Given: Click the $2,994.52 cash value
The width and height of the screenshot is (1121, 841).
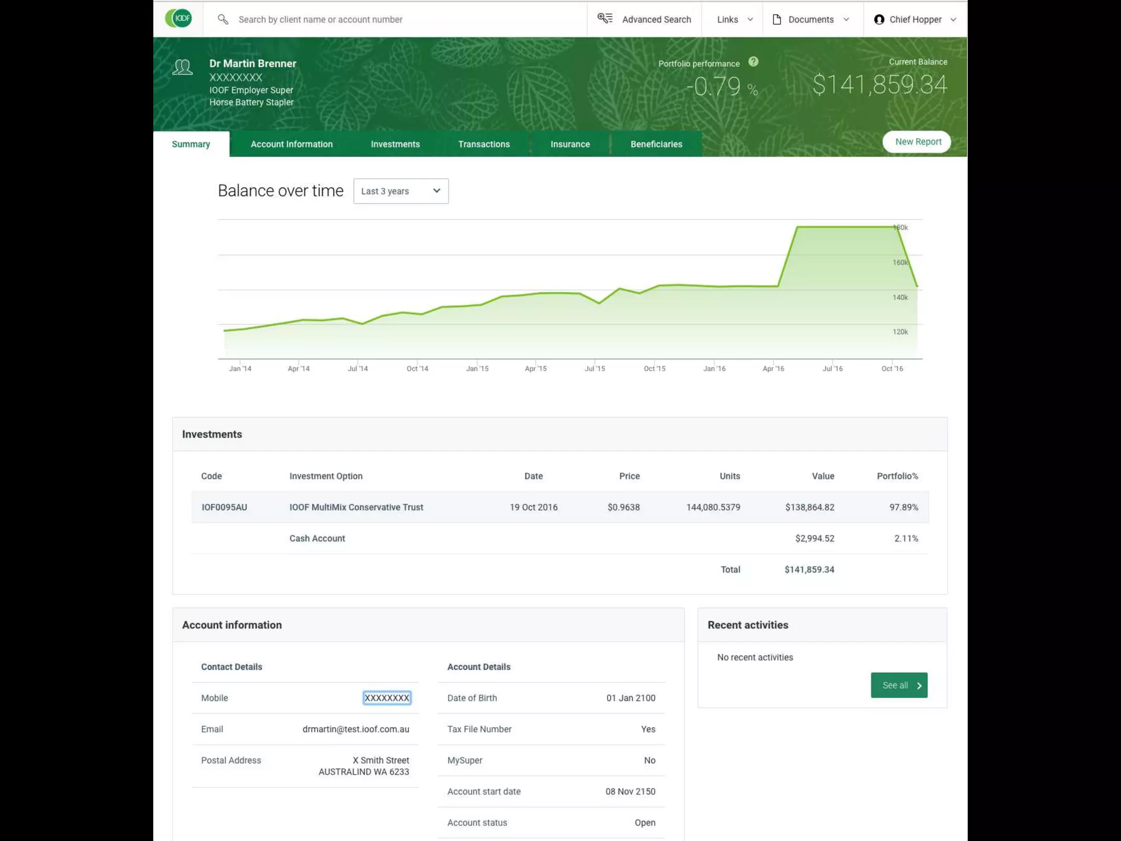Looking at the screenshot, I should tap(814, 539).
